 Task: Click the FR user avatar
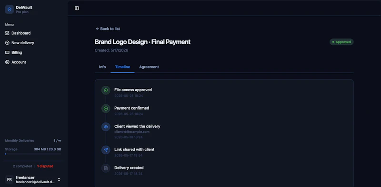click(x=10, y=179)
